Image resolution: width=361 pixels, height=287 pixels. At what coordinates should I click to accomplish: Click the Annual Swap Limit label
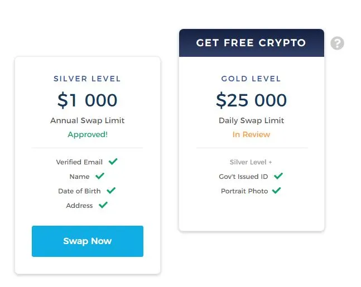87,120
